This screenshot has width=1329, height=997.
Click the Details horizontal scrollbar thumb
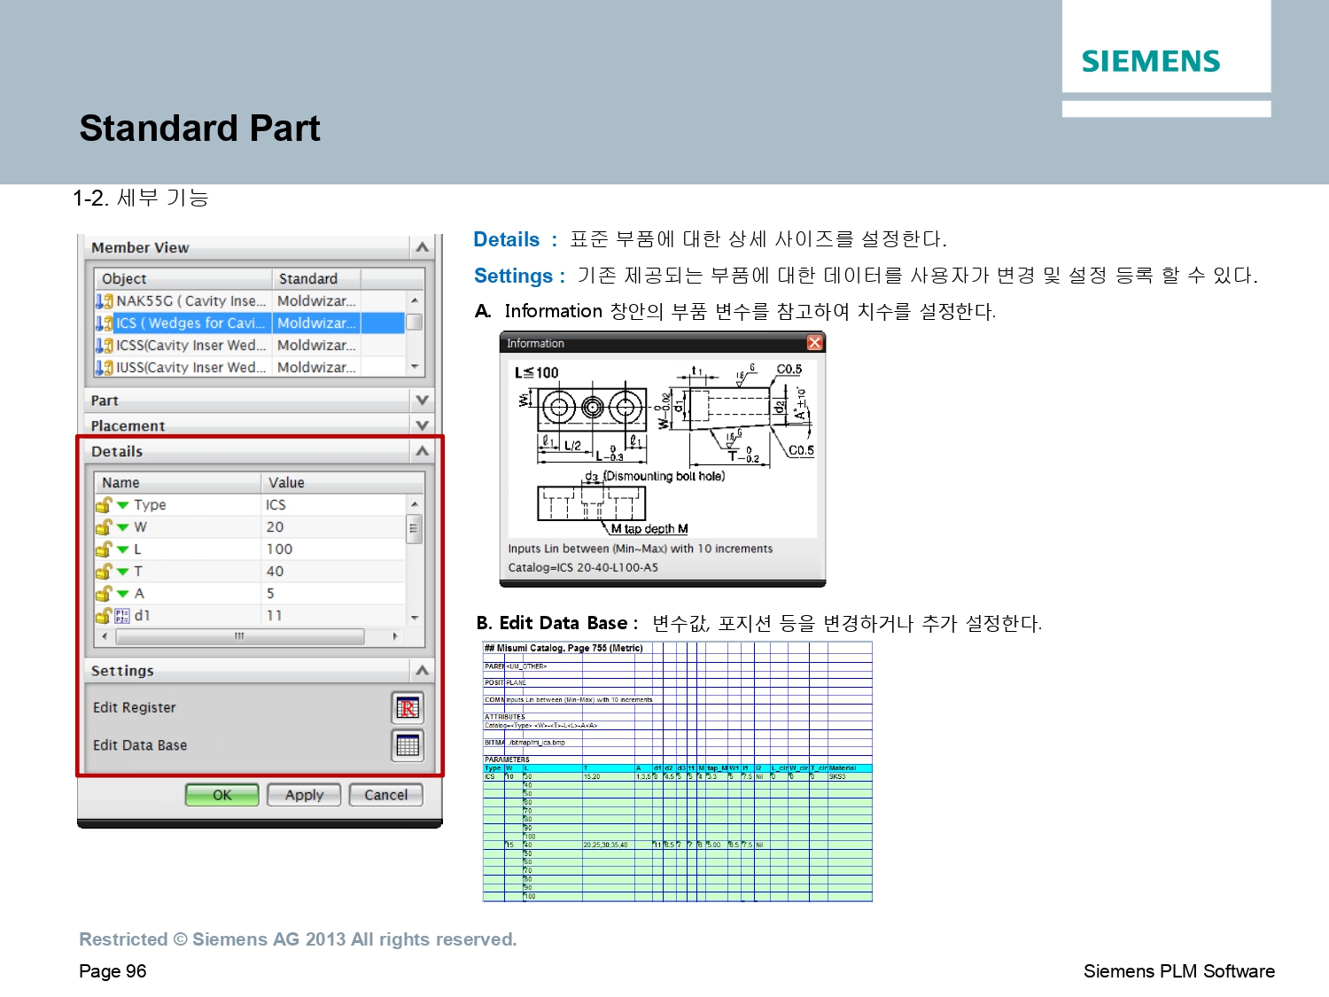239,636
